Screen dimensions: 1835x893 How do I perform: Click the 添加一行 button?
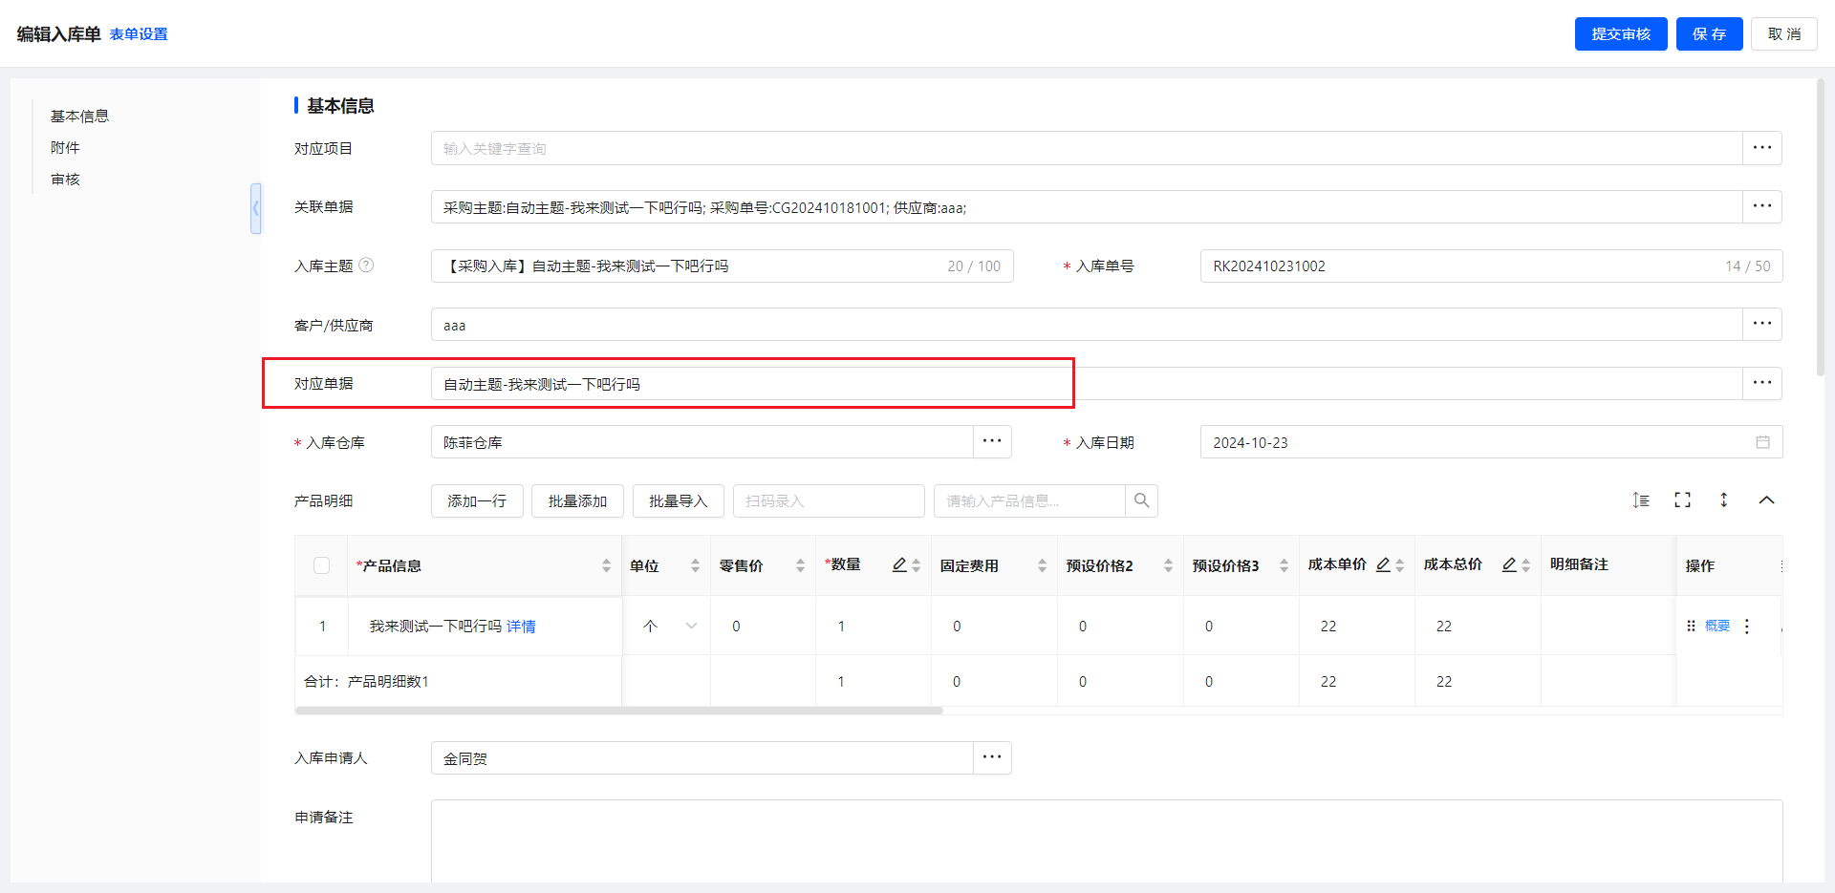coord(477,501)
